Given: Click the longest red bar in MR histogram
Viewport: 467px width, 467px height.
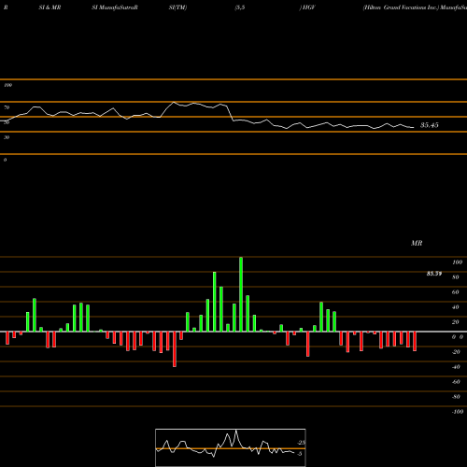Looking at the screenshot, I should [175, 349].
